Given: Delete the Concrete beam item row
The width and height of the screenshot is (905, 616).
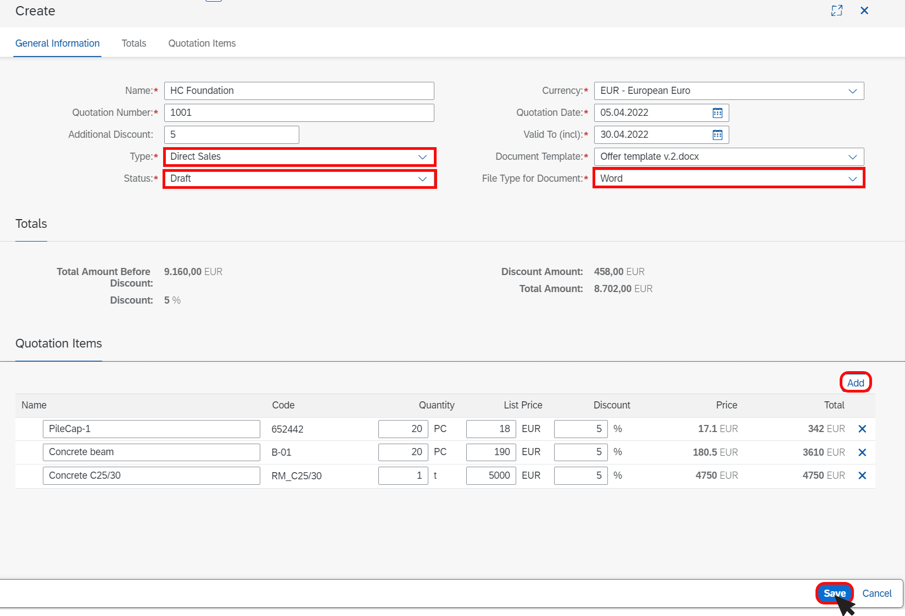Looking at the screenshot, I should (x=862, y=452).
